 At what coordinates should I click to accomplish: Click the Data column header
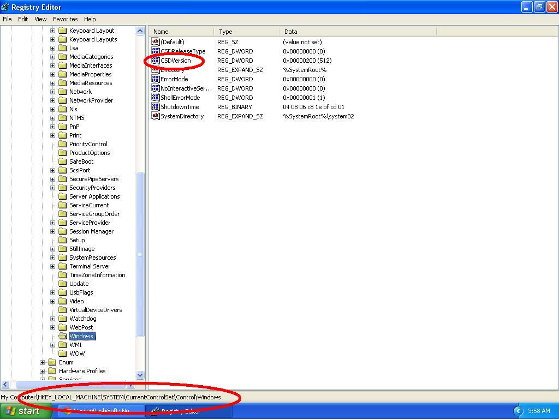pos(358,32)
